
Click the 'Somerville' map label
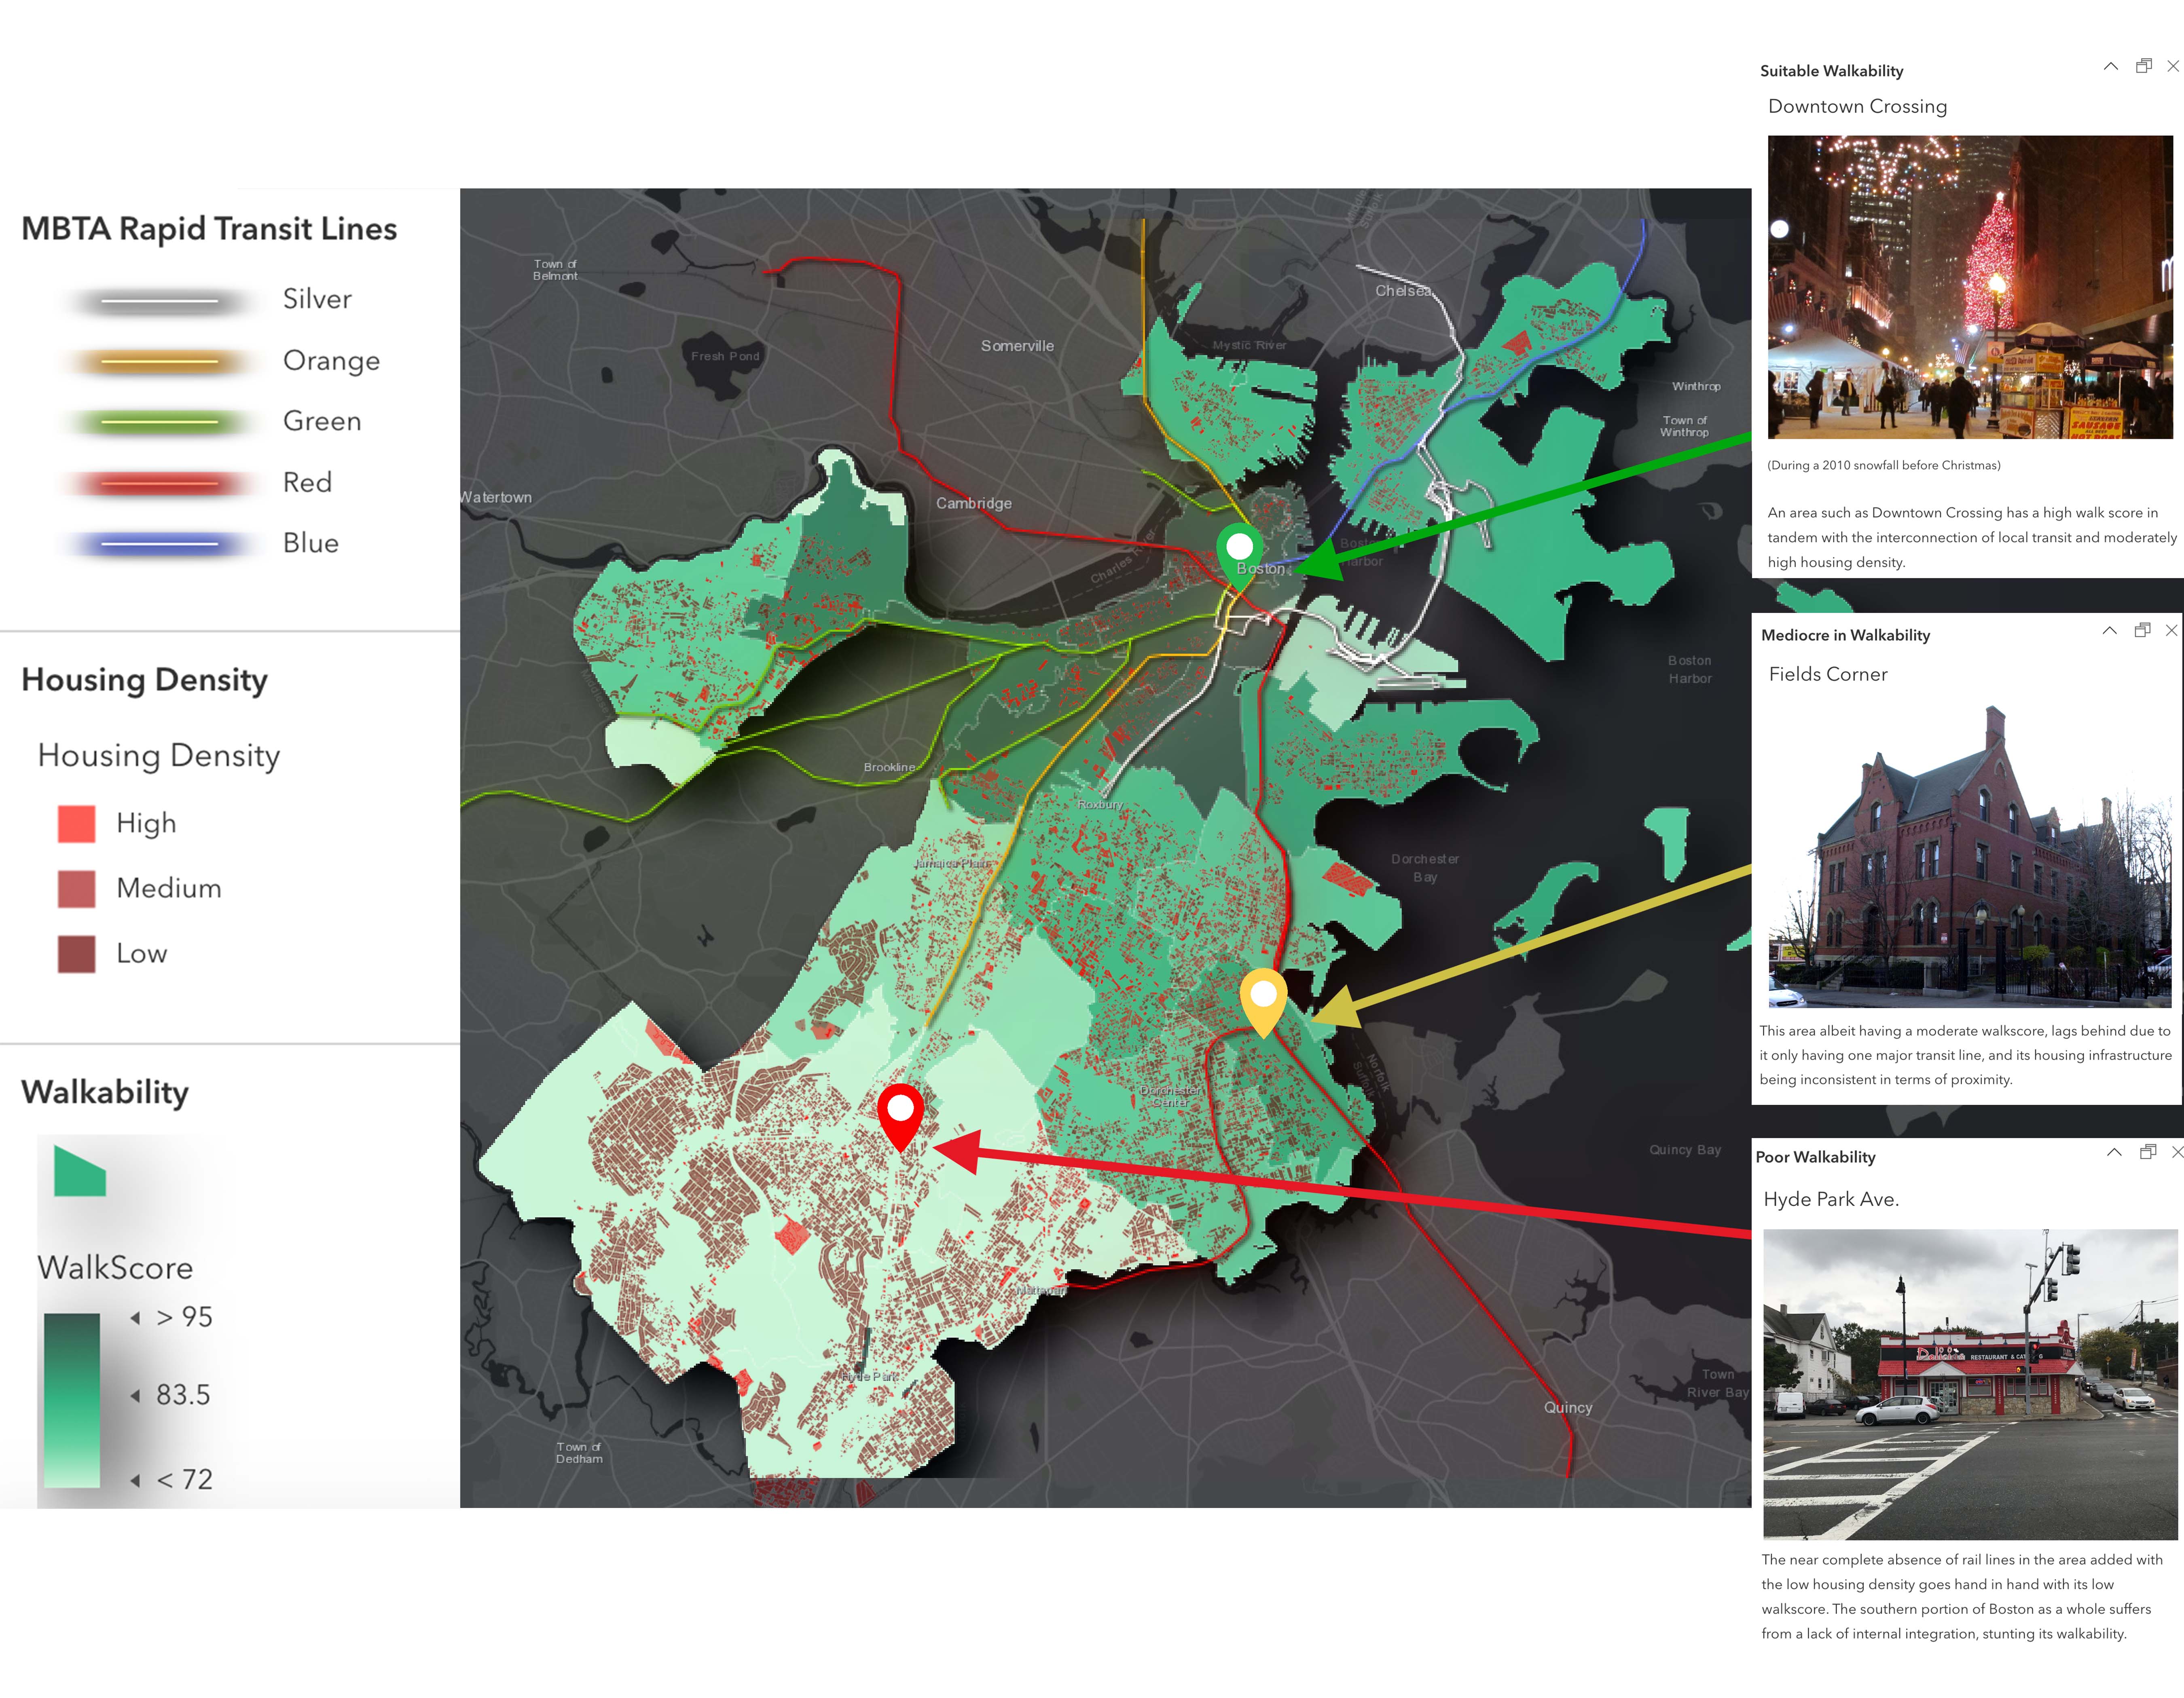tap(1017, 346)
